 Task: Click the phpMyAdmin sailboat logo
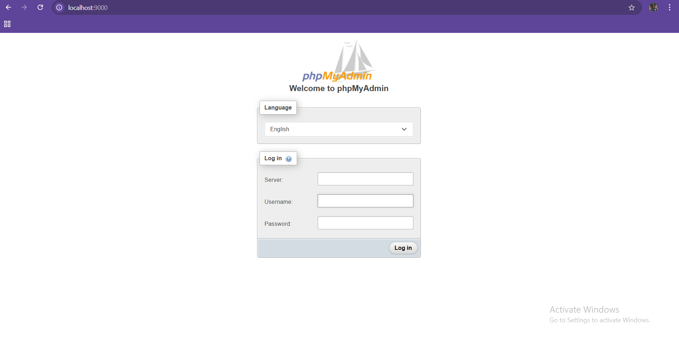click(x=351, y=60)
